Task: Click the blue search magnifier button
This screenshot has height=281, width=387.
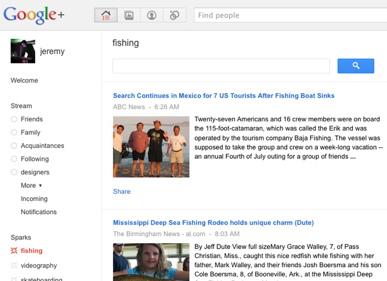Action: pos(356,66)
